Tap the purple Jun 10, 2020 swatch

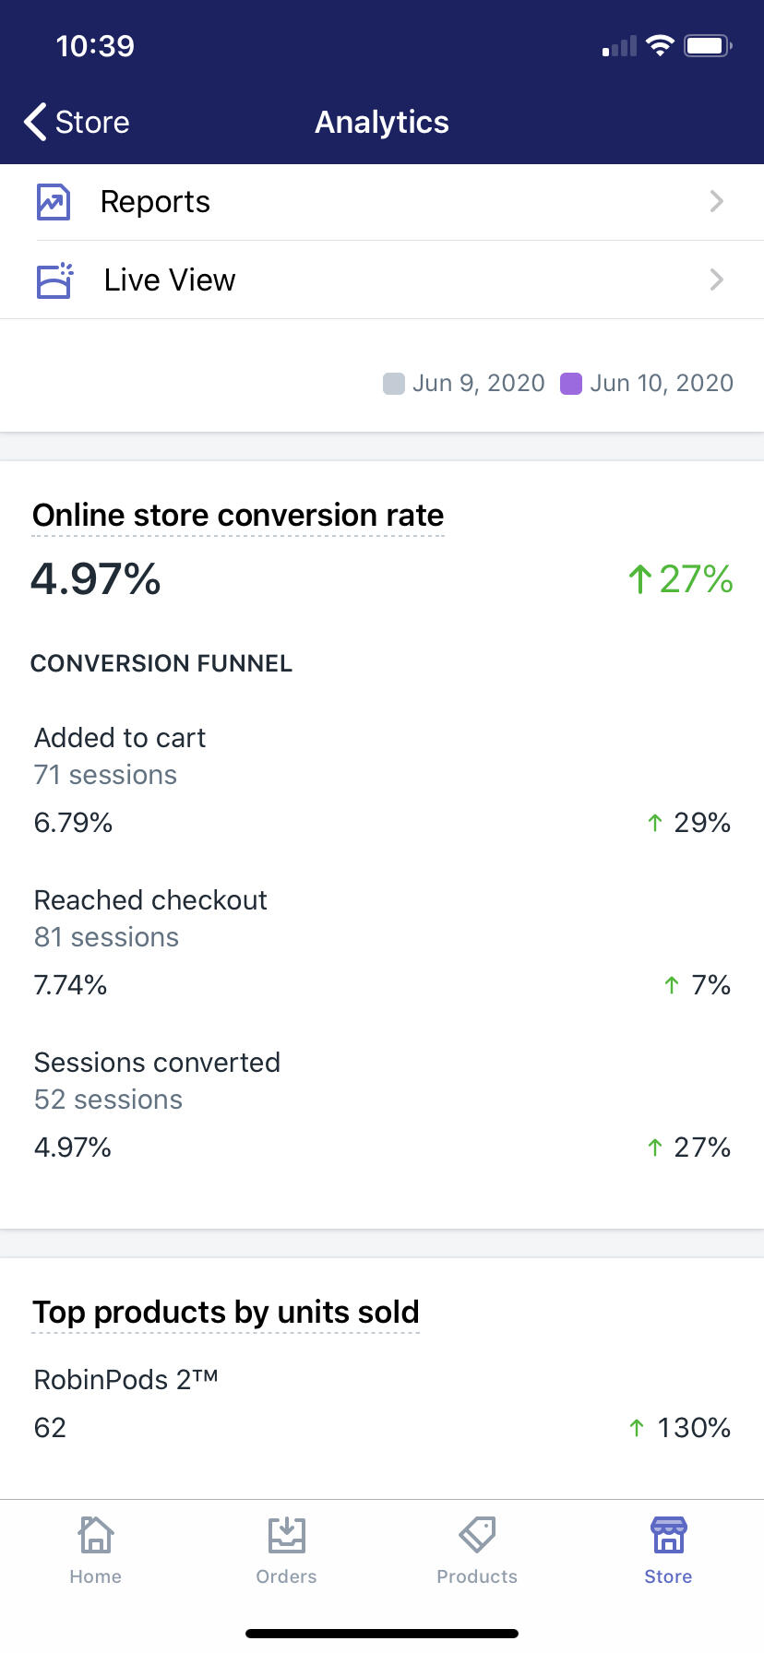[571, 384]
